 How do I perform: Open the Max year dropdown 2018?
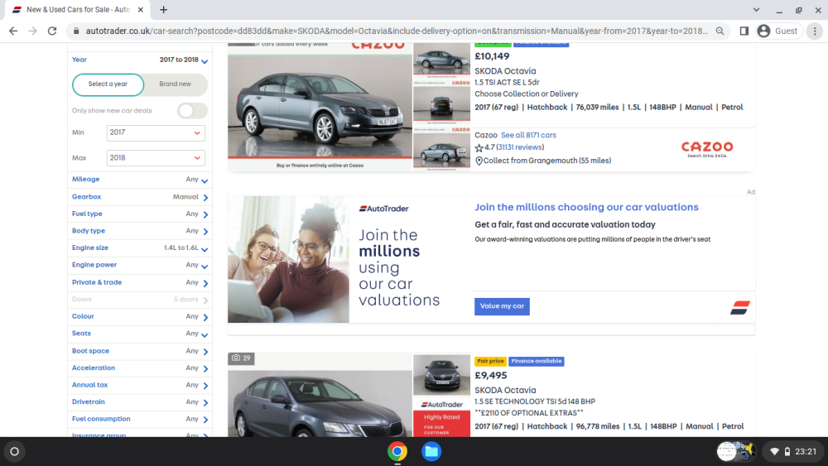pos(156,158)
